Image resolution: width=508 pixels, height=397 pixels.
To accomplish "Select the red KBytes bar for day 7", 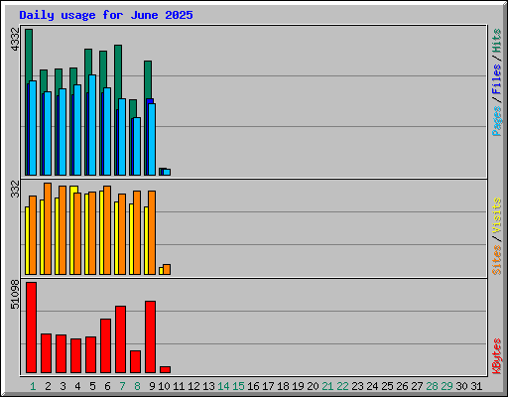I will (x=120, y=339).
